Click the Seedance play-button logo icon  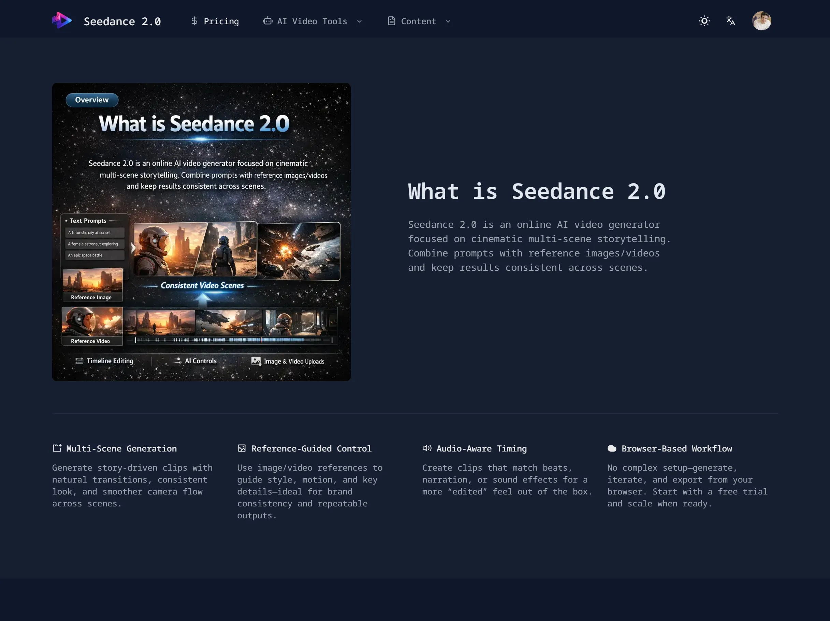click(x=62, y=20)
